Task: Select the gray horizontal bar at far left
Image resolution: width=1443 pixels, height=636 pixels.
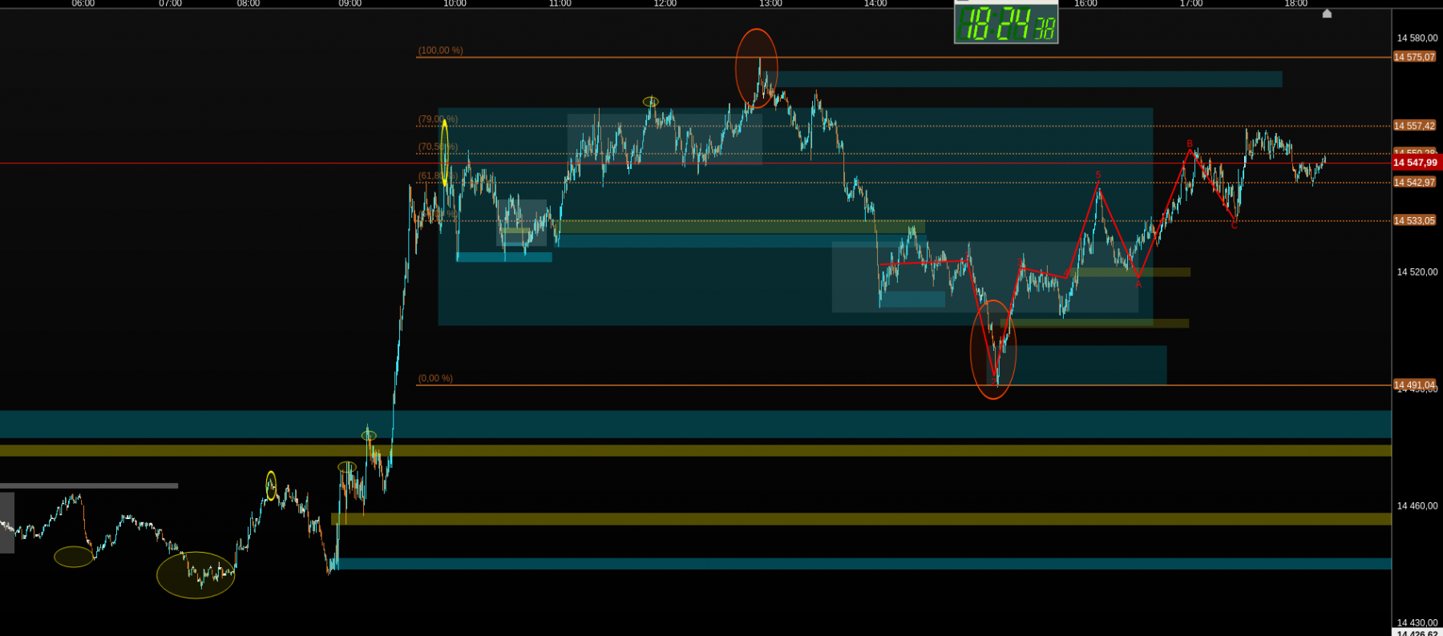Action: [89, 485]
